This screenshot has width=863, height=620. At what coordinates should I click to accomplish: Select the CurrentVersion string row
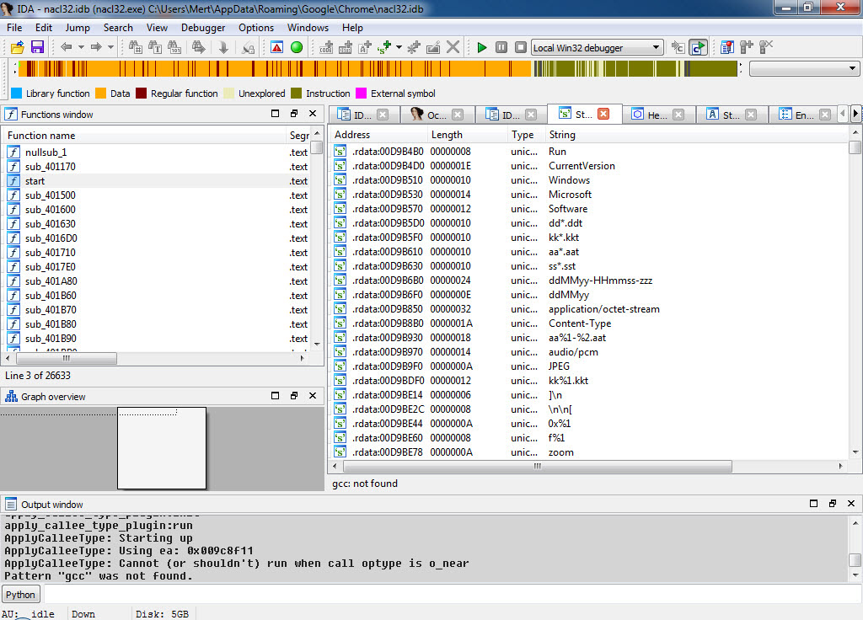point(590,166)
